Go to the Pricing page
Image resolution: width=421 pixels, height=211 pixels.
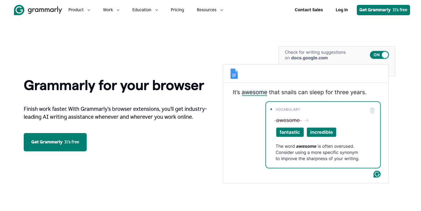point(177,10)
